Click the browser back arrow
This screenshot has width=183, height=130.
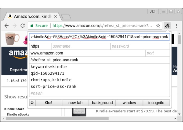pos(7,26)
